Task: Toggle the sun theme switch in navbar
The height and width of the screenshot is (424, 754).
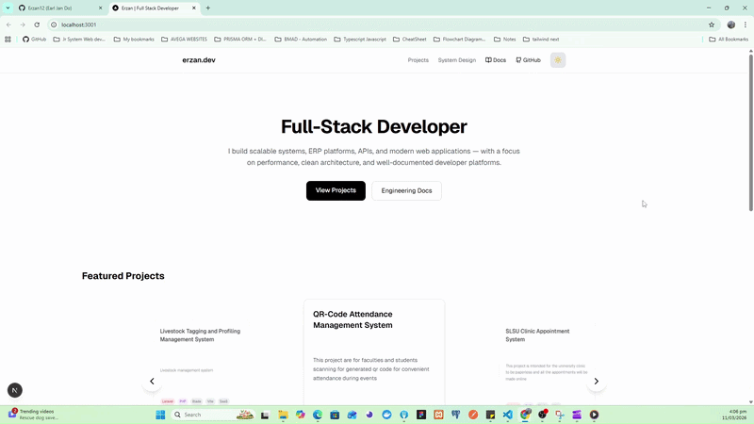Action: [558, 60]
